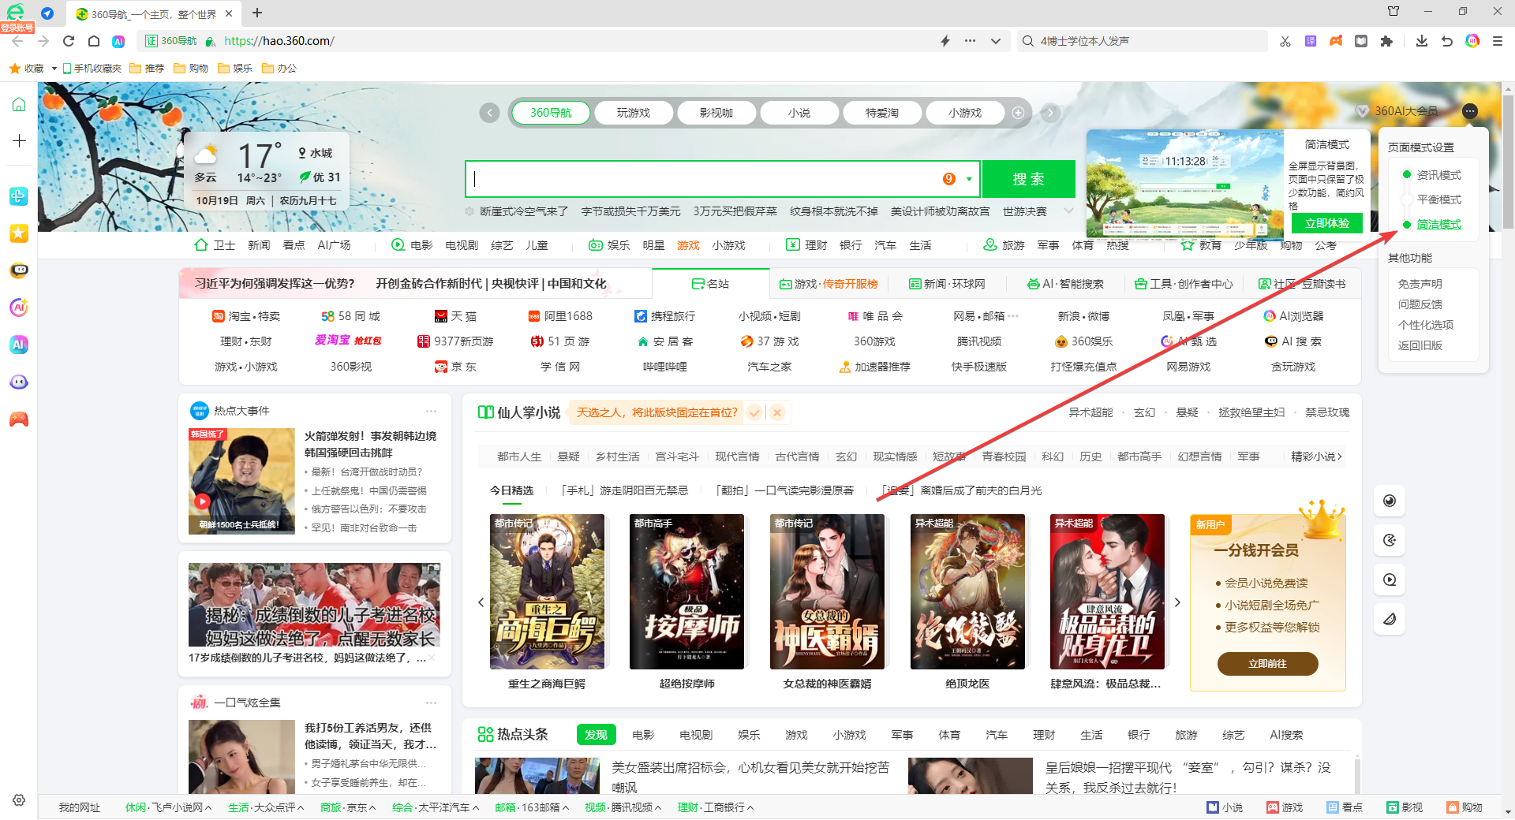Click the green 立即体验 button
Image resolution: width=1515 pixels, height=820 pixels.
click(1327, 223)
